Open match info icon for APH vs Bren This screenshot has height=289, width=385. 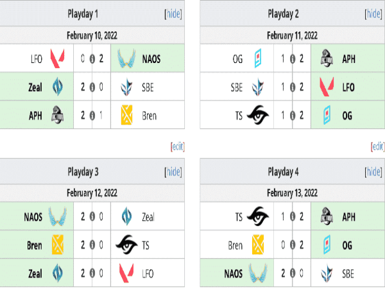pos(92,116)
